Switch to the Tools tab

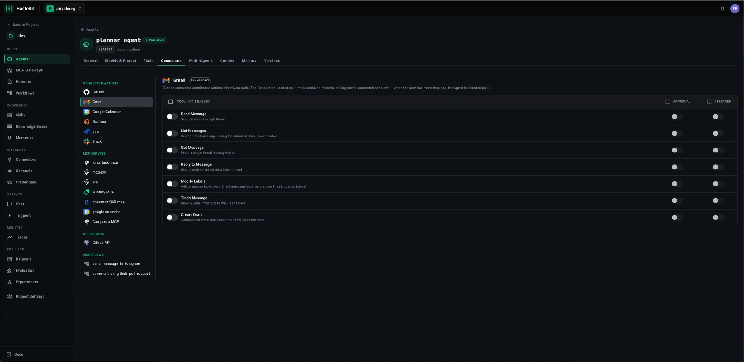(148, 61)
